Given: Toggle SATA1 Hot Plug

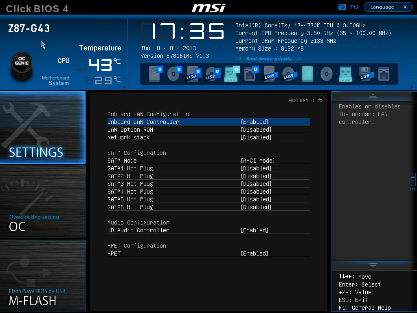Looking at the screenshot, I should point(208,168).
